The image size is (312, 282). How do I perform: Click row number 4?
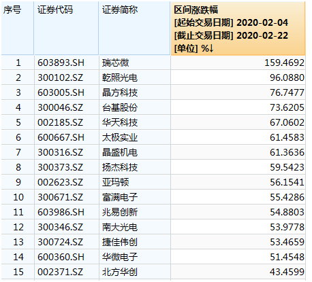(x=18, y=107)
